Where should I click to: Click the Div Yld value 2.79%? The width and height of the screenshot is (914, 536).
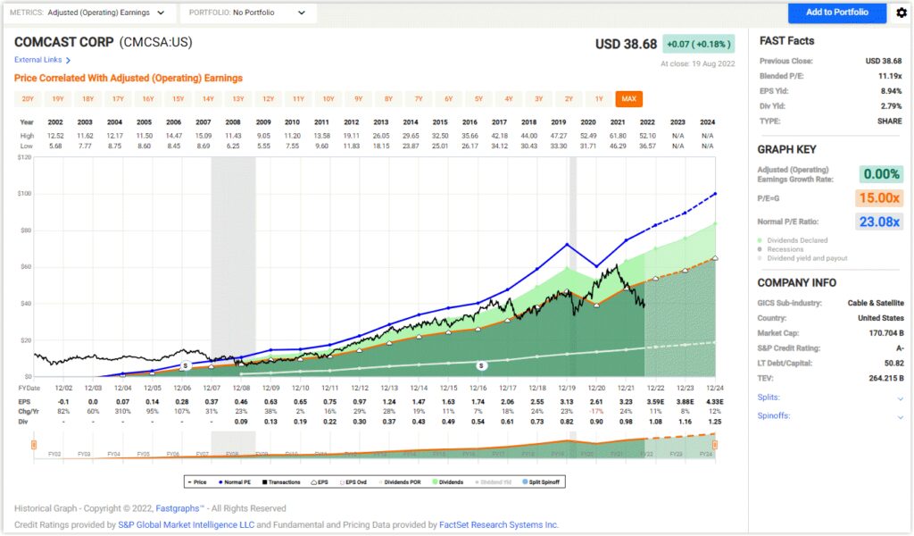click(892, 106)
